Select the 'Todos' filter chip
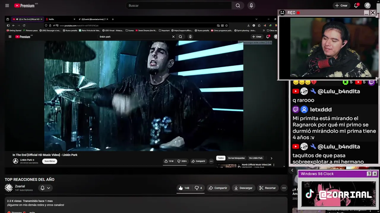 pos(221,158)
